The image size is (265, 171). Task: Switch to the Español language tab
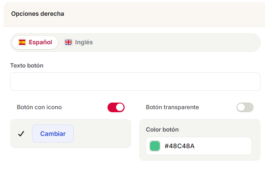[35, 43]
